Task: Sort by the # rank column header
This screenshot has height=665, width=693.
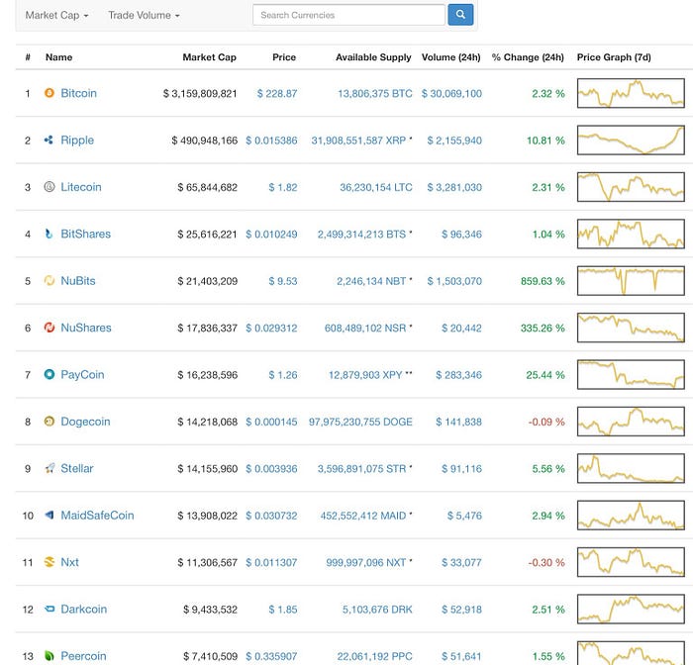Action: click(x=28, y=57)
